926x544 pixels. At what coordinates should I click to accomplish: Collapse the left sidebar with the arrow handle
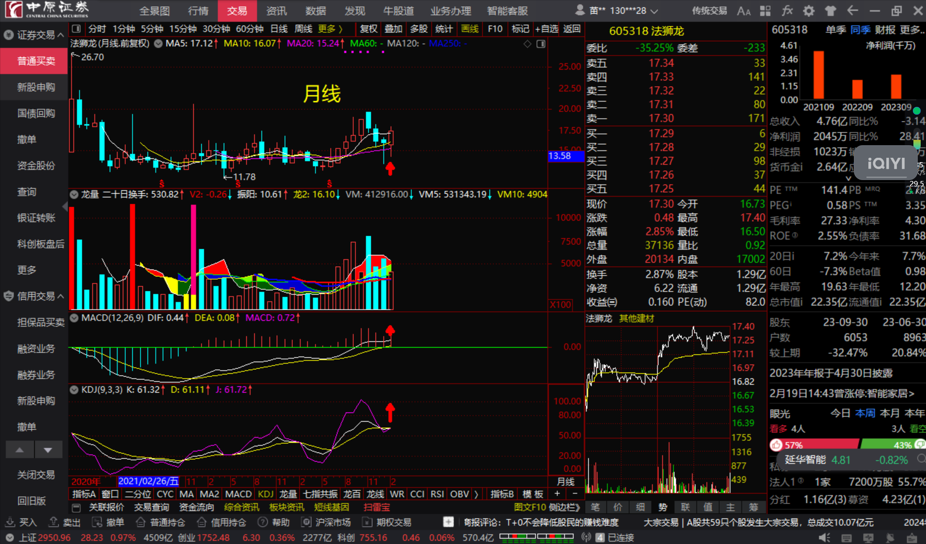[x=65, y=207]
